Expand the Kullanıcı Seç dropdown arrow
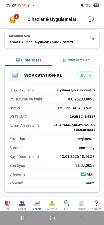Image resolution: width=104 pixels, height=225 pixels. point(93,39)
